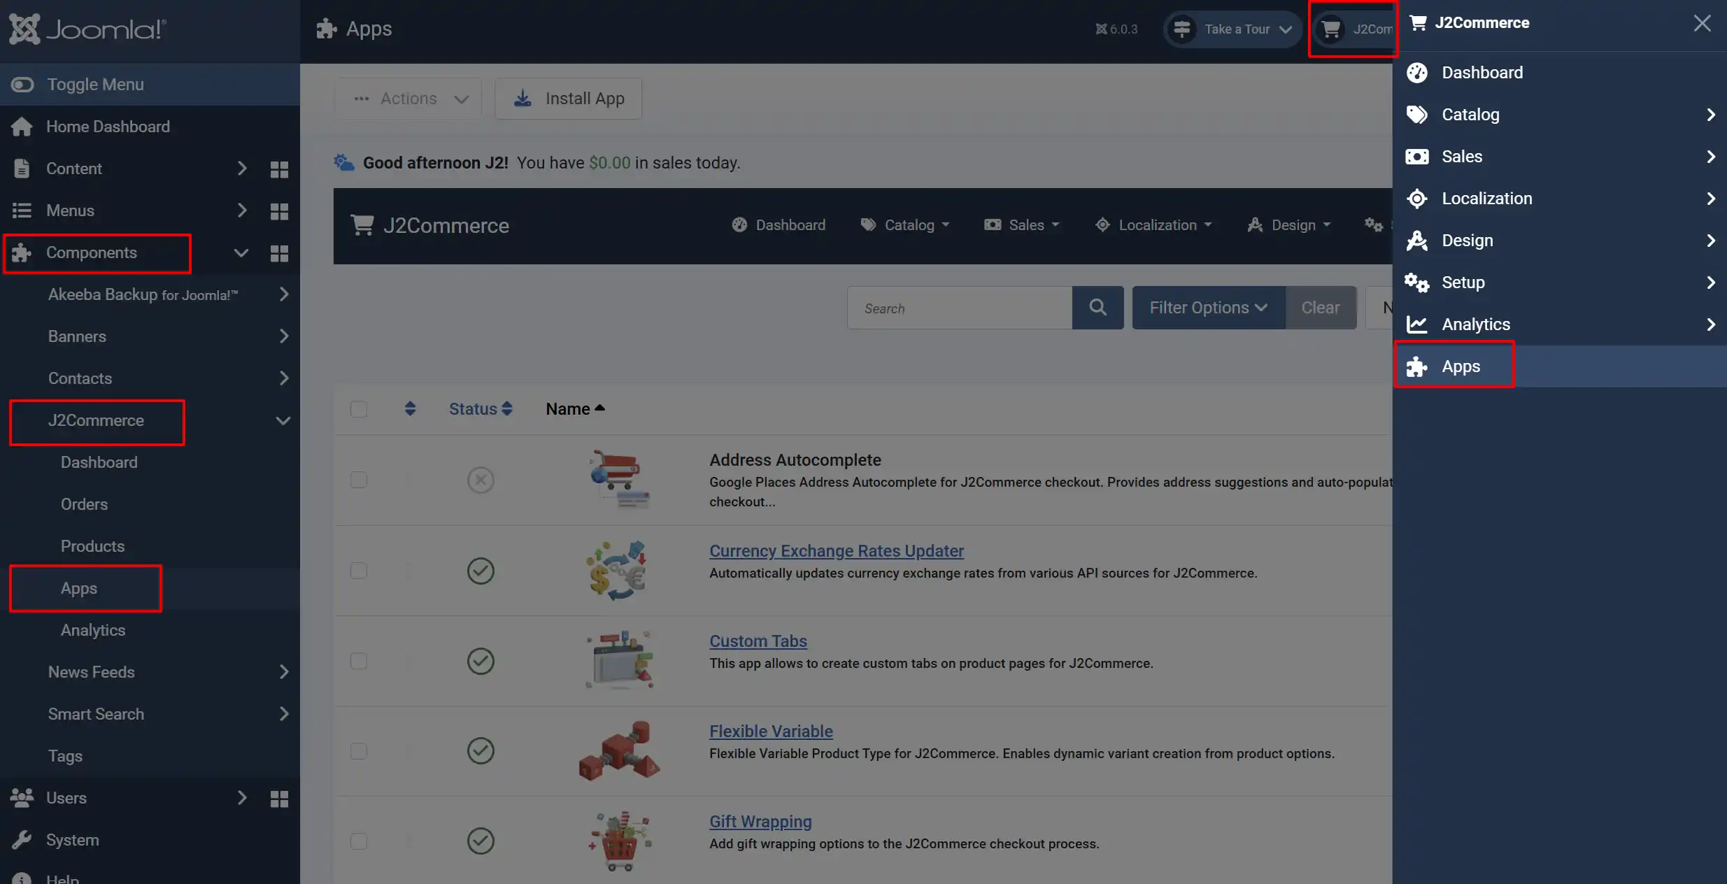This screenshot has width=1727, height=884.
Task: Select the Custom Tabs row checkbox
Action: tap(359, 661)
